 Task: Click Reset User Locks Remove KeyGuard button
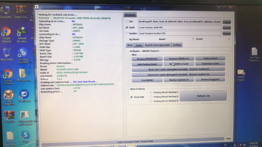click(178, 69)
